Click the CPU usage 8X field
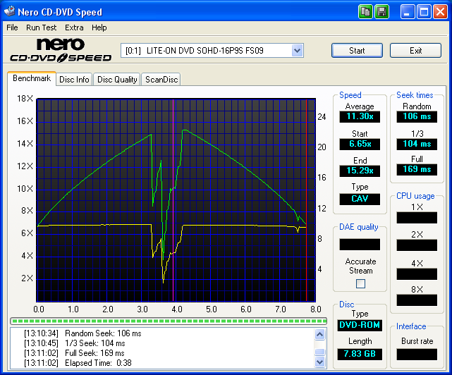Image resolution: width=452 pixels, height=375 pixels. (417, 300)
